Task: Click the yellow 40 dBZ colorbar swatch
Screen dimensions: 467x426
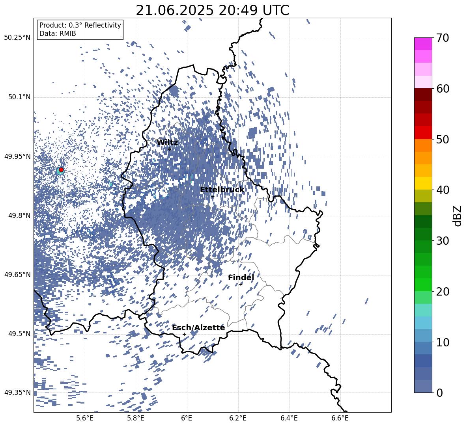Action: pos(423,183)
